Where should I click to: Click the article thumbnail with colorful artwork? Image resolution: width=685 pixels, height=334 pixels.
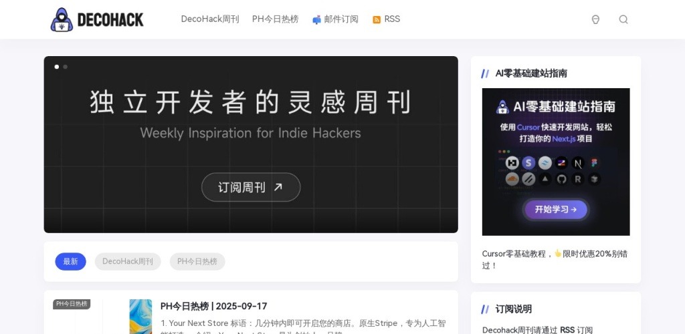pyautogui.click(x=140, y=317)
